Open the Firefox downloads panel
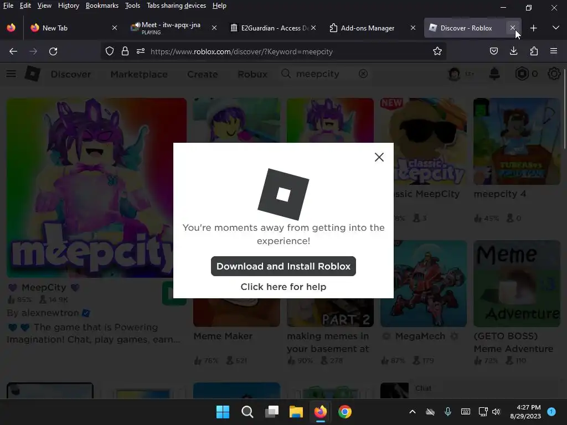 (513, 51)
